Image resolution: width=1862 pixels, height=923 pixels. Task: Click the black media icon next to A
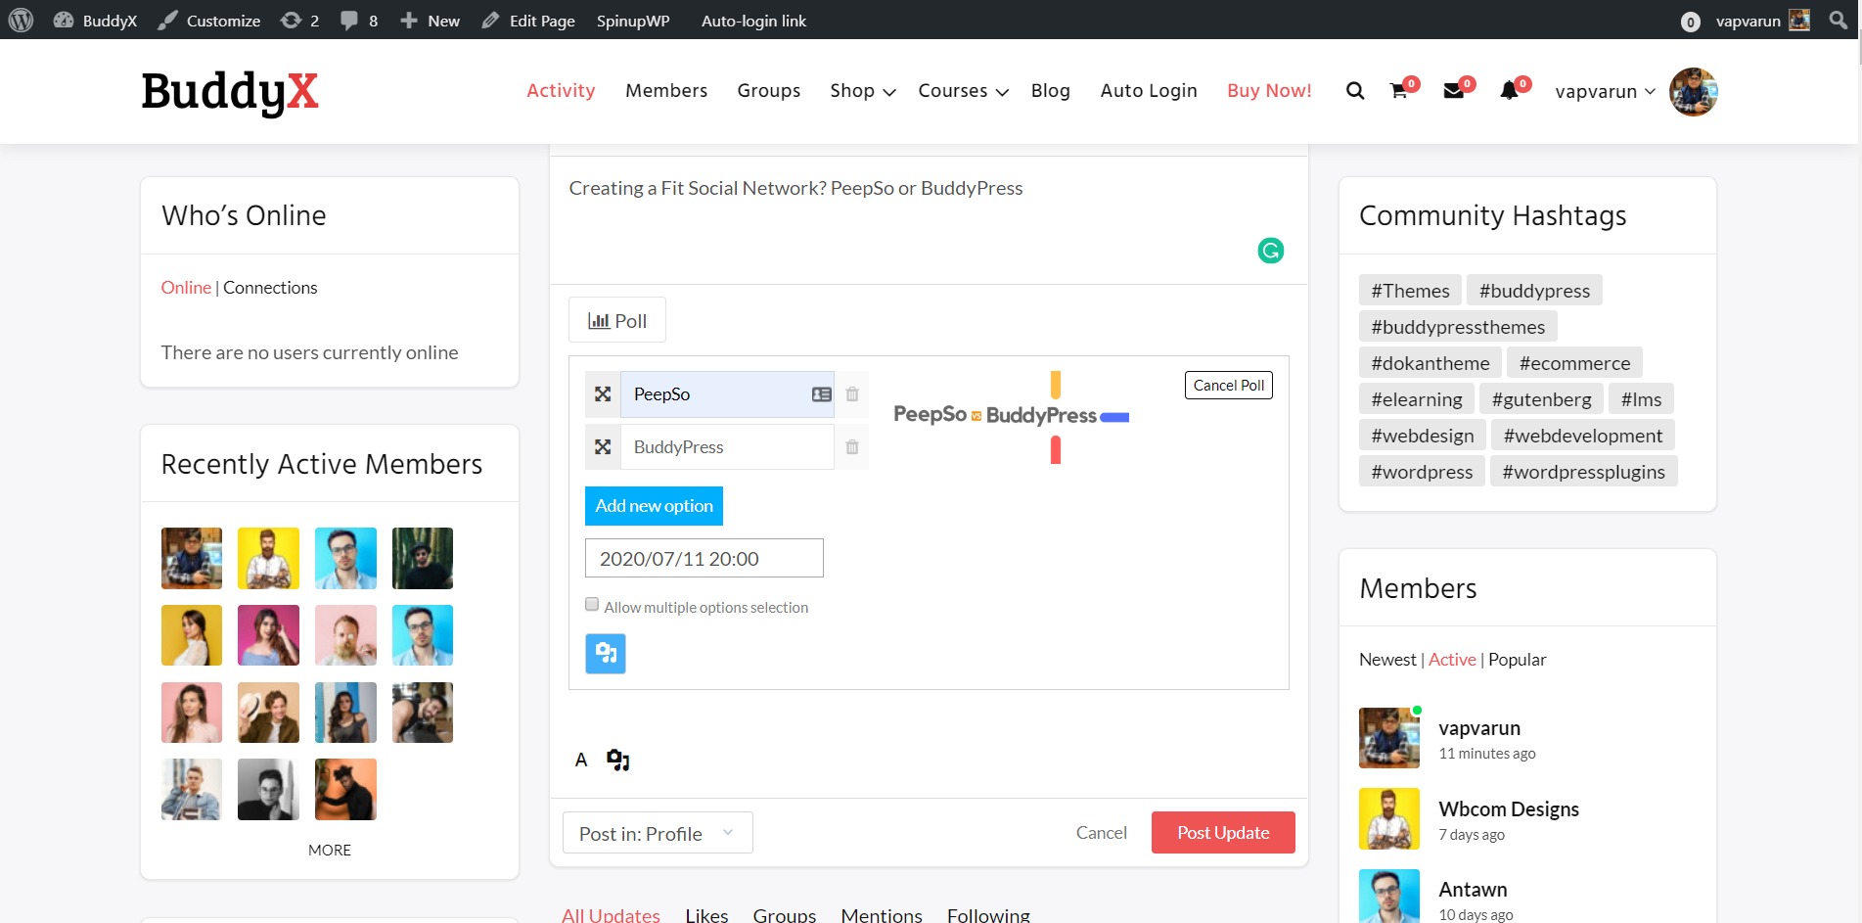pos(617,760)
